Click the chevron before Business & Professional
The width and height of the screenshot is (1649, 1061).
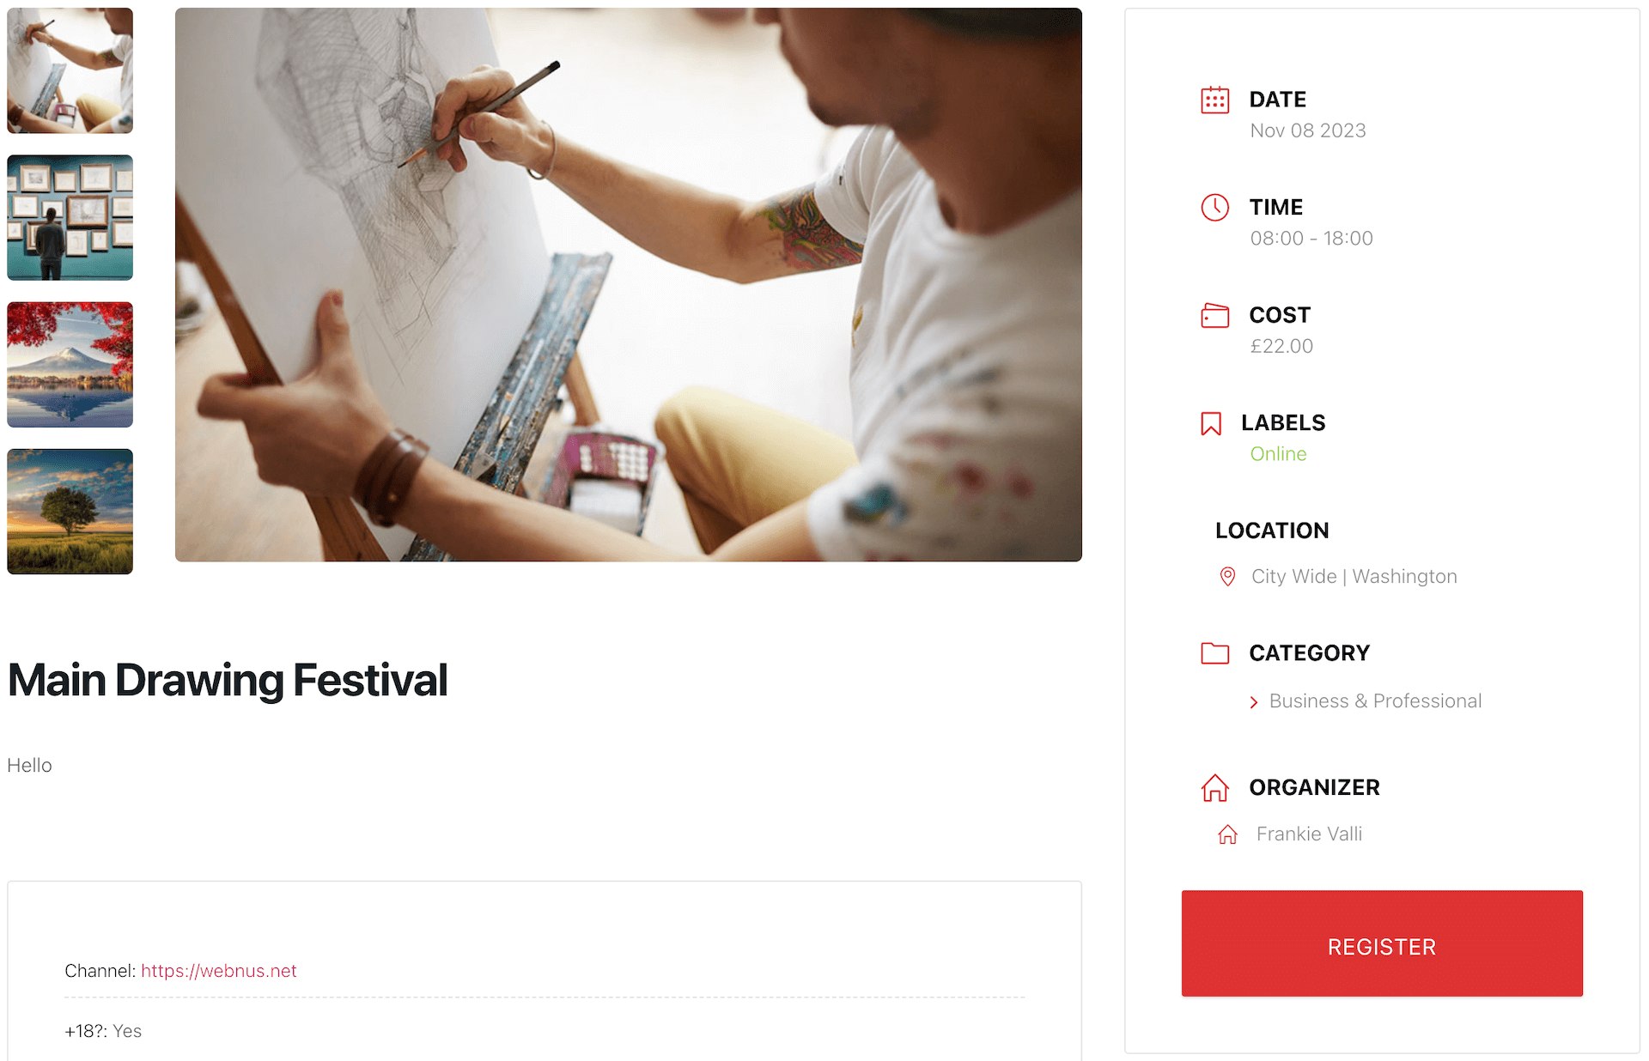tap(1254, 702)
